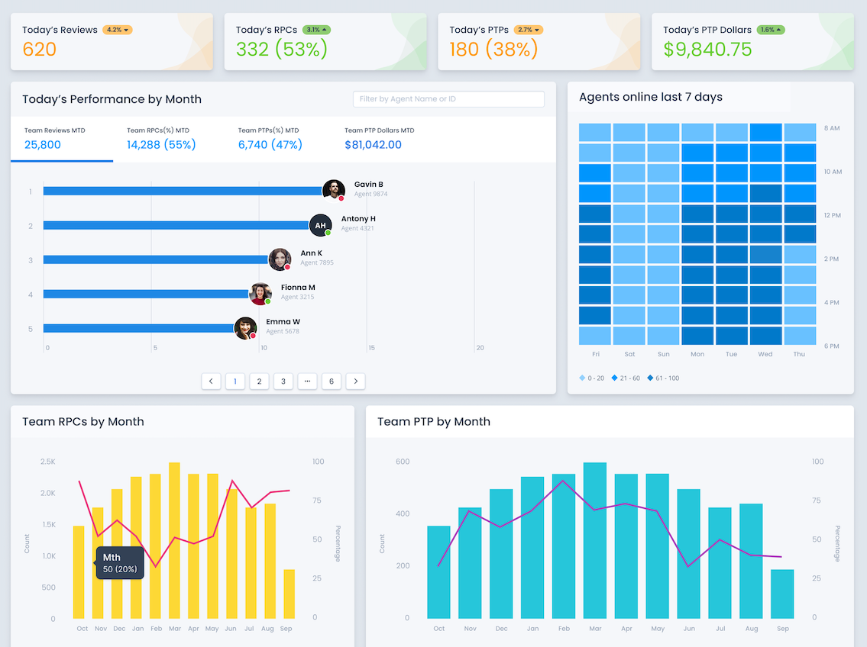Click Ann K's profile avatar
867x647 pixels.
click(280, 259)
